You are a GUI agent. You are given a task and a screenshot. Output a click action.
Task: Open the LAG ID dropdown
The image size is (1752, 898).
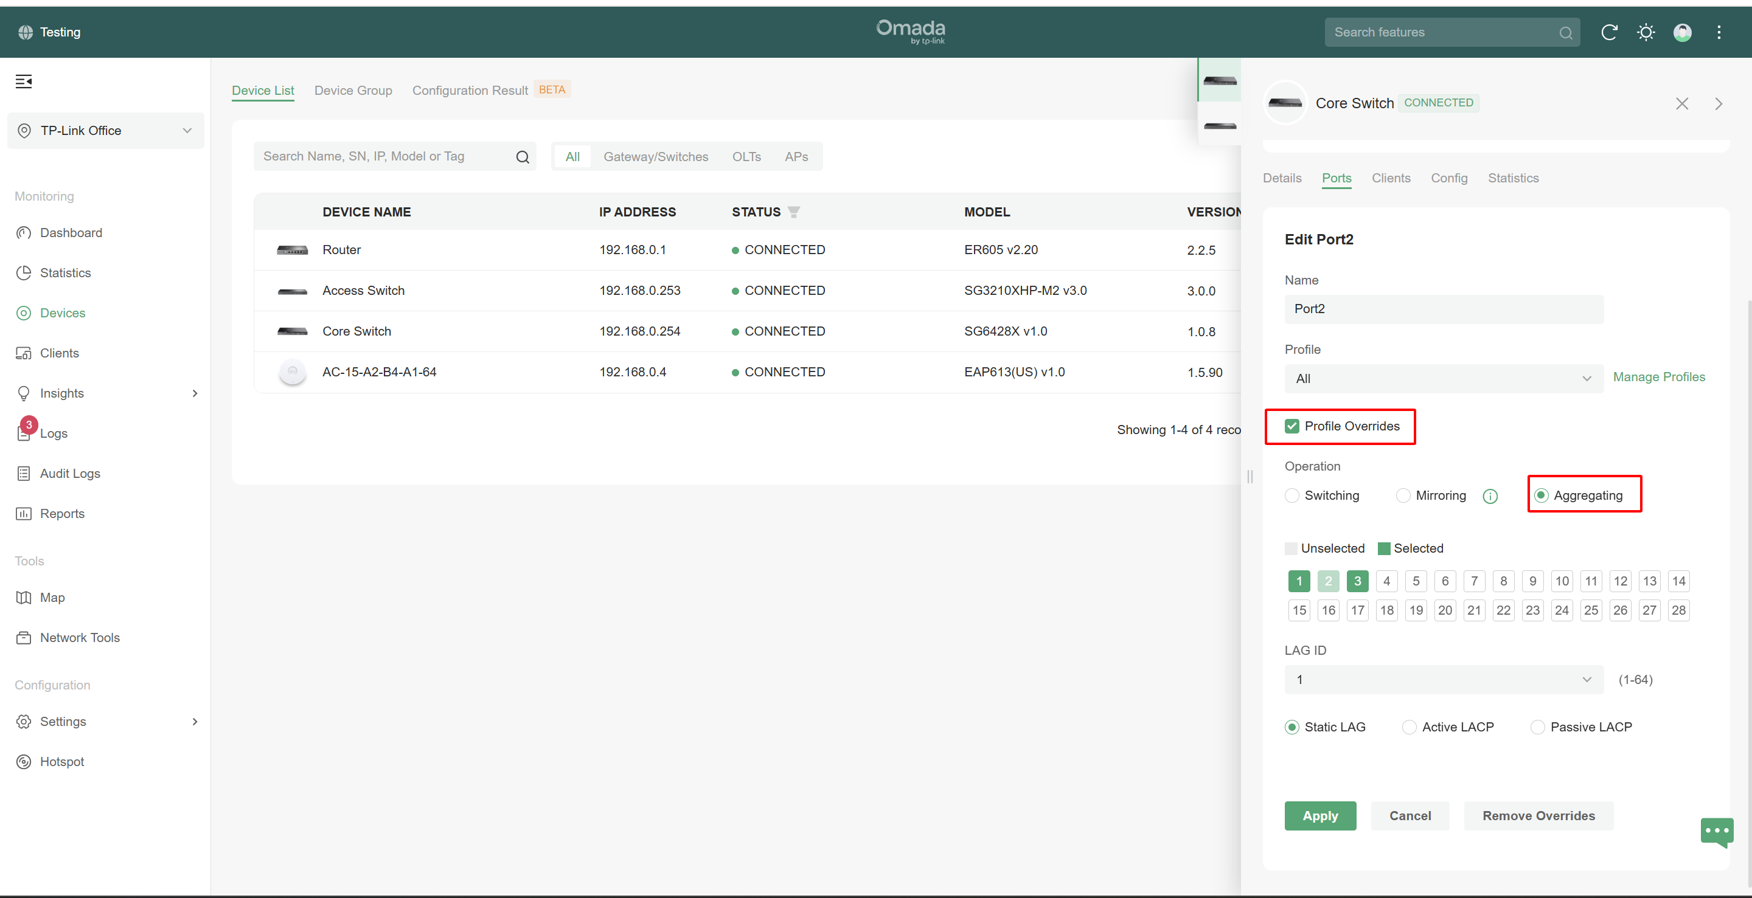(x=1443, y=680)
